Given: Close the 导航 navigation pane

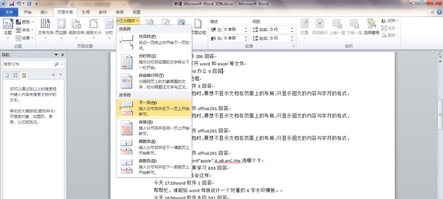Looking at the screenshot, I should (x=62, y=55).
